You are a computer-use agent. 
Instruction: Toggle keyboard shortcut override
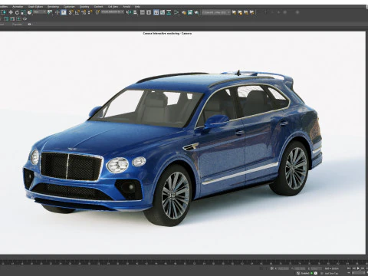(x=64, y=12)
